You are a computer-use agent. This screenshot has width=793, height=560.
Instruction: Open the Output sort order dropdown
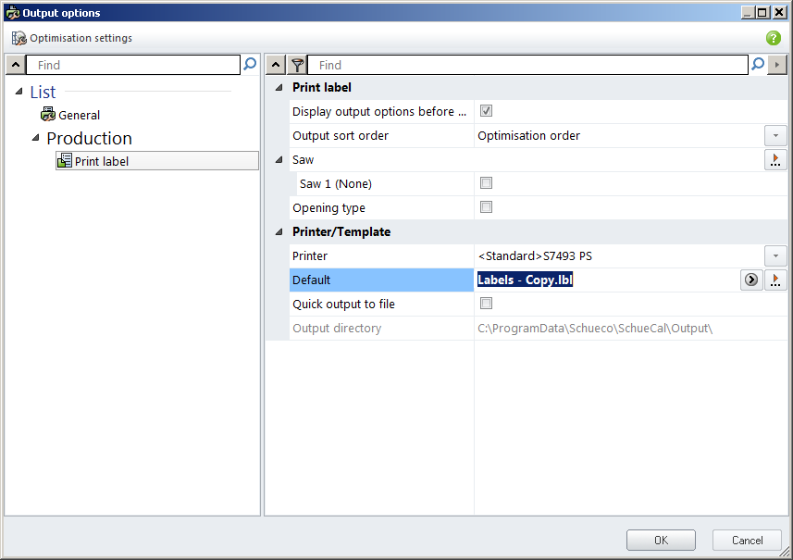[775, 135]
